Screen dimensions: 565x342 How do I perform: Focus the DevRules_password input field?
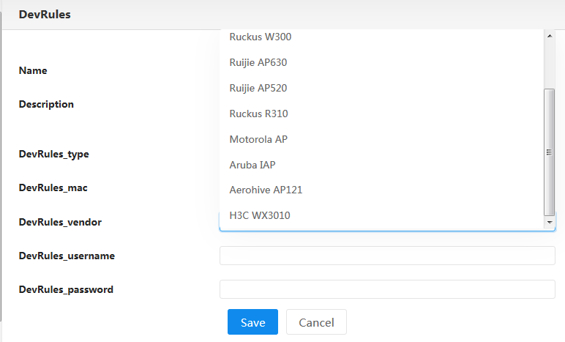click(x=387, y=289)
